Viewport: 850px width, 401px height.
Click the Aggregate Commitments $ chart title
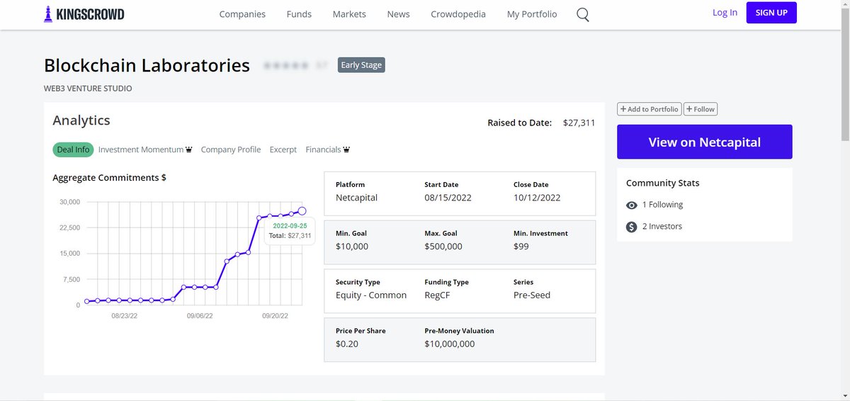(109, 178)
